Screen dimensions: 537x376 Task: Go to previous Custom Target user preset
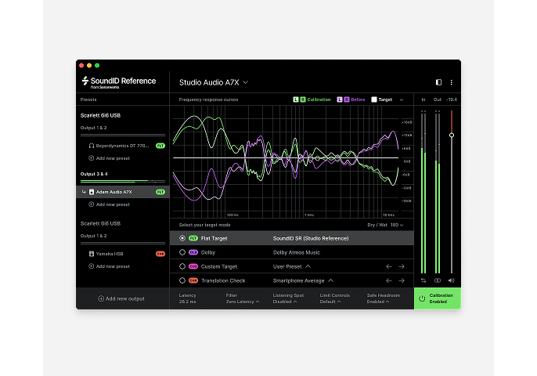pos(389,266)
